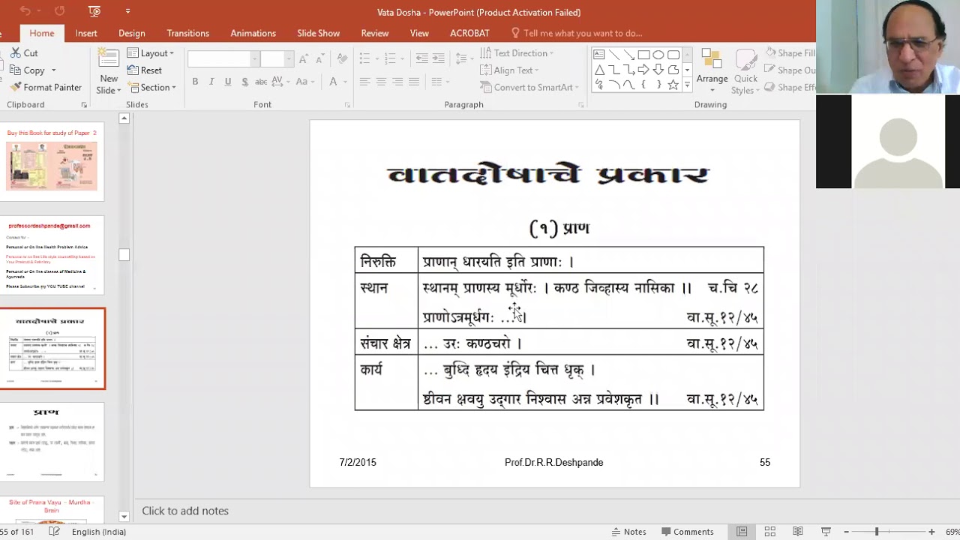
Task: Click the Tell me what you want search box
Action: [x=576, y=33]
